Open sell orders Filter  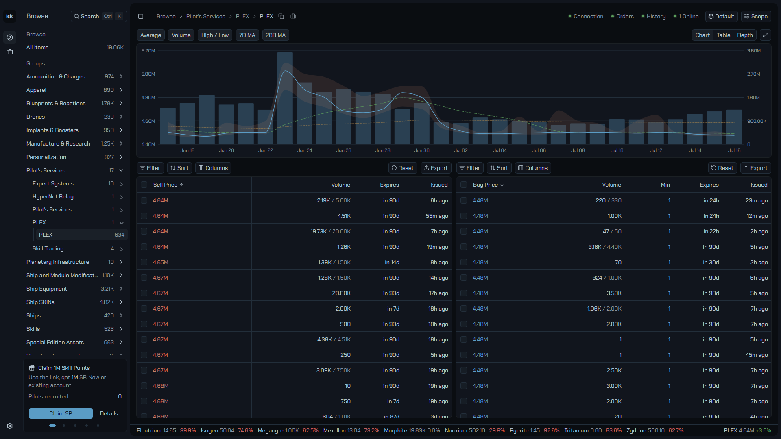click(x=150, y=168)
